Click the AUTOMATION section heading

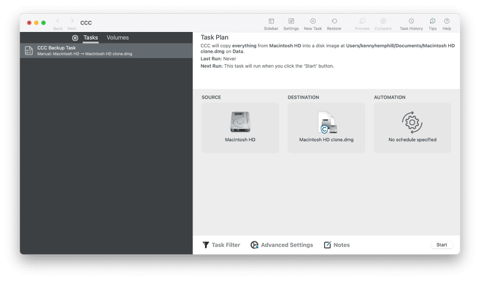[390, 97]
